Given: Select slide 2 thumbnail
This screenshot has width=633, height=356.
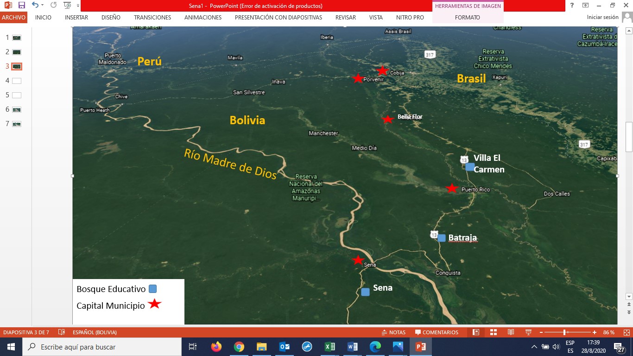Looking at the screenshot, I should 17,52.
